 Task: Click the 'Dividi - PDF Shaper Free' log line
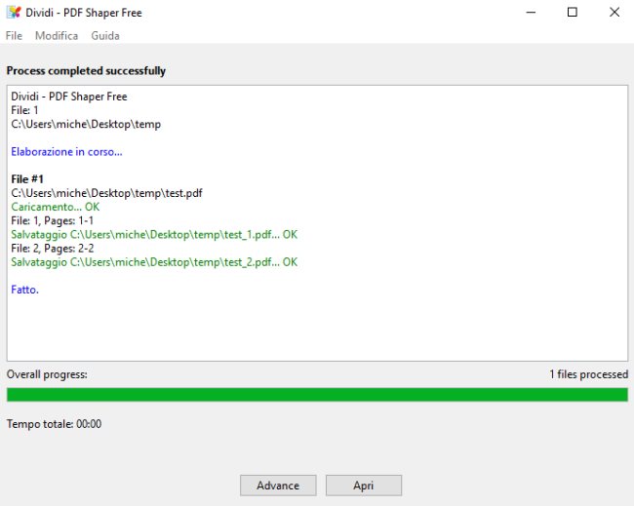(69, 97)
